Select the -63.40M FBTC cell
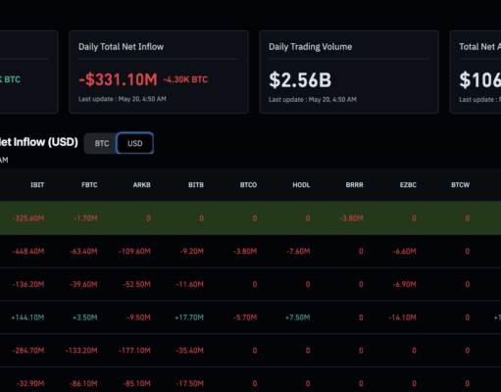This screenshot has width=501, height=392. 83,251
